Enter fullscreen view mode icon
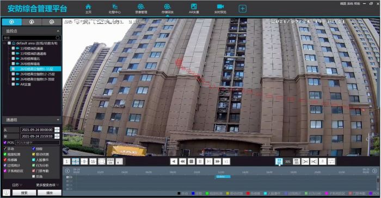The width and height of the screenshot is (381, 198). point(102,162)
